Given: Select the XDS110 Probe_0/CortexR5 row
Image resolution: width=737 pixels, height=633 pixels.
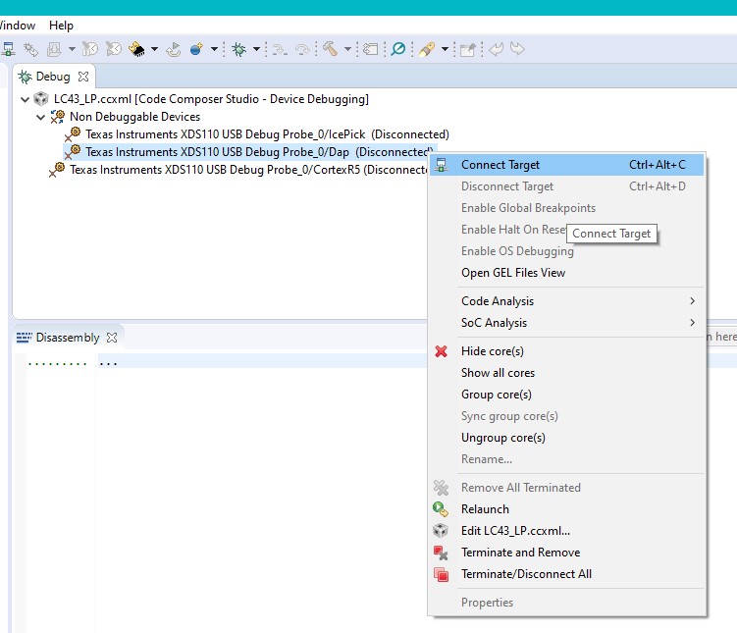Looking at the screenshot, I should (249, 170).
